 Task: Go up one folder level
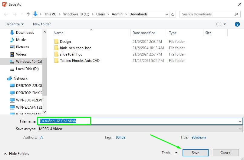(28, 14)
